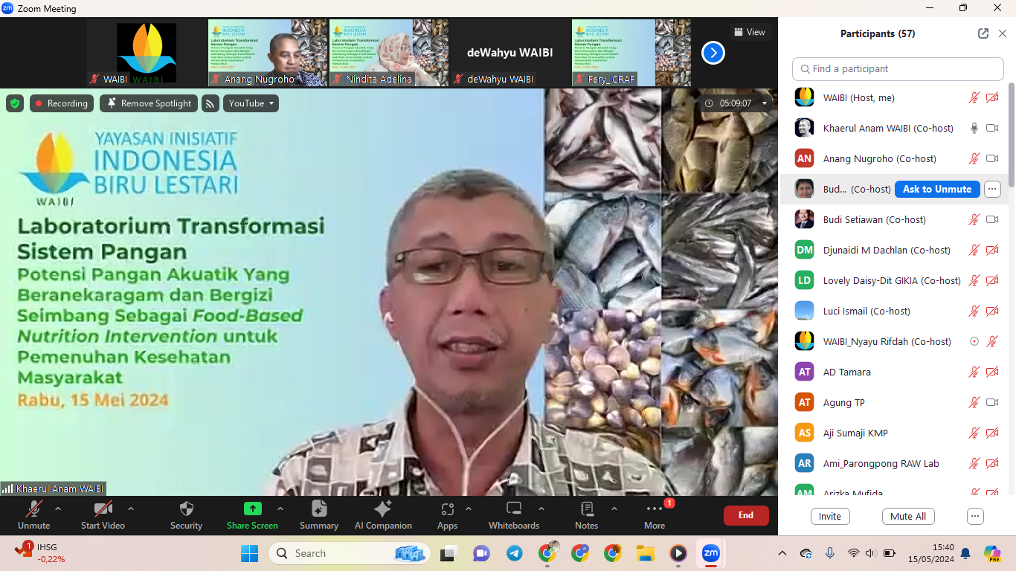The width and height of the screenshot is (1016, 571).
Task: Expand the YouTube livestream dropdown
Action: (251, 103)
